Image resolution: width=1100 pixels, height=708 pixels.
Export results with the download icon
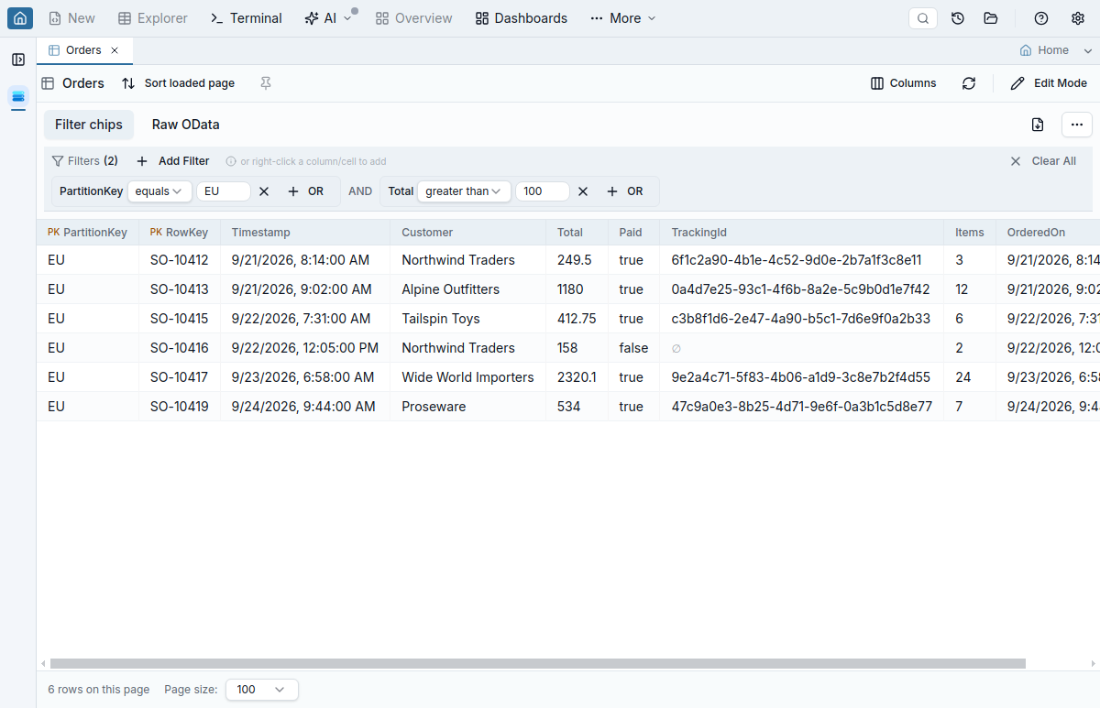coord(1038,125)
